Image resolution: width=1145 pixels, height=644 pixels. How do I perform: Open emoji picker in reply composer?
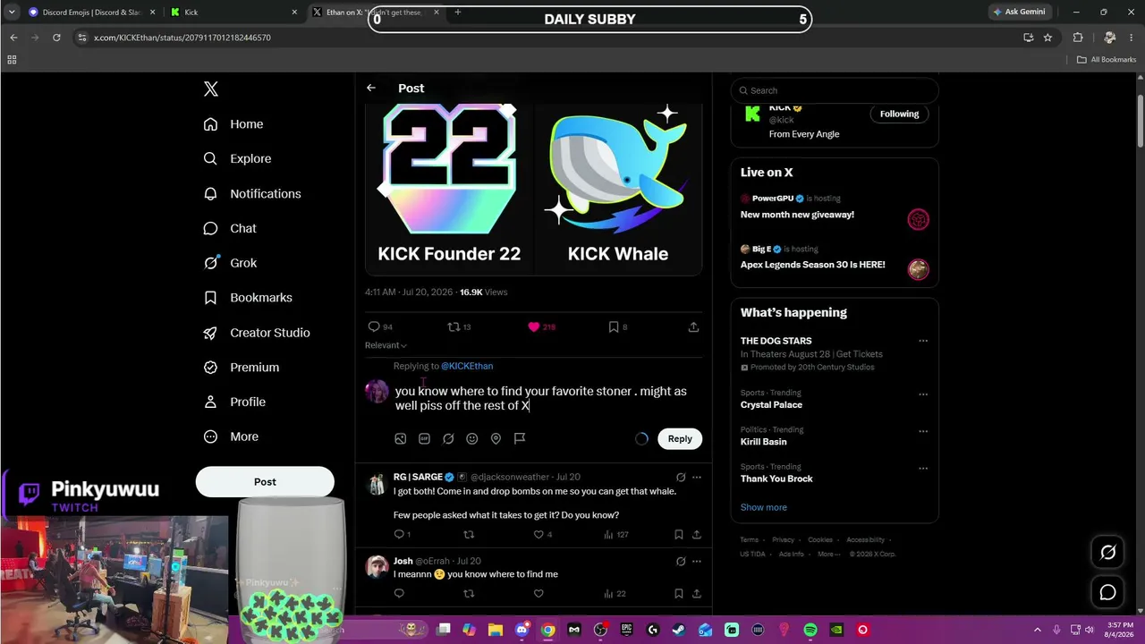(x=471, y=438)
